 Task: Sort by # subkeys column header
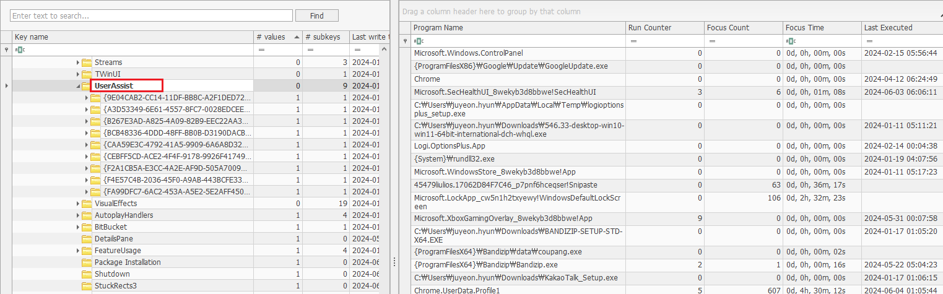[x=326, y=37]
